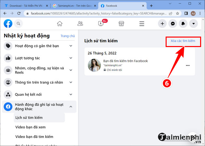
Task: Open the three-dot options for taimienphi.vn search
Action: [x=188, y=65]
